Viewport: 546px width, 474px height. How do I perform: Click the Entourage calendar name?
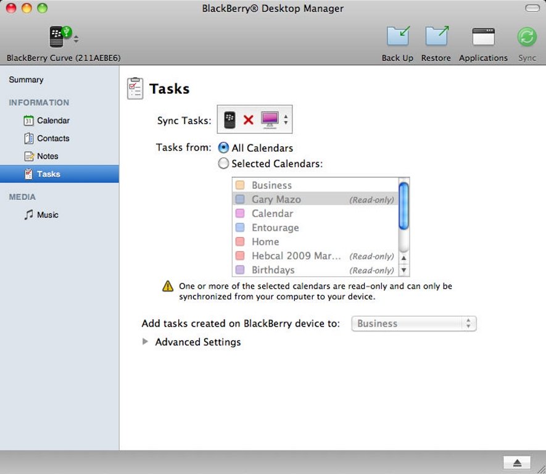point(275,227)
